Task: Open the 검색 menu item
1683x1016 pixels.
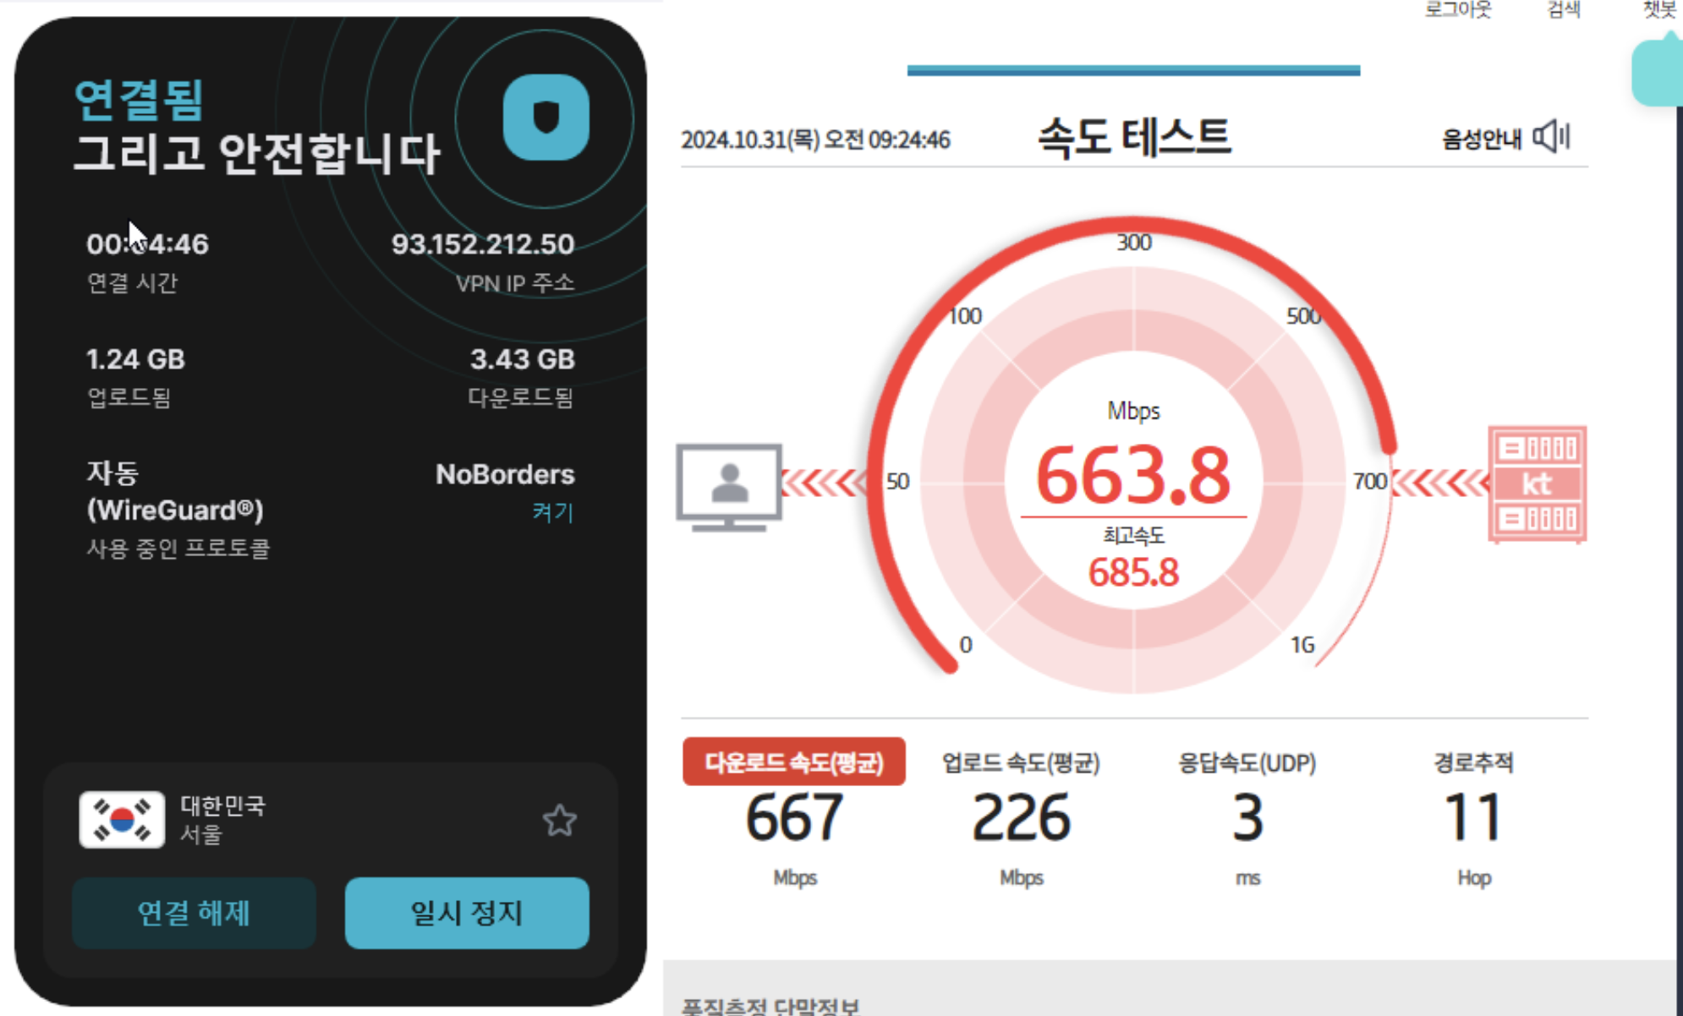Action: point(1563,10)
